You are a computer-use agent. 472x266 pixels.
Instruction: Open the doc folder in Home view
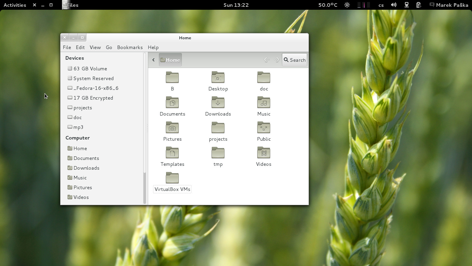click(264, 77)
